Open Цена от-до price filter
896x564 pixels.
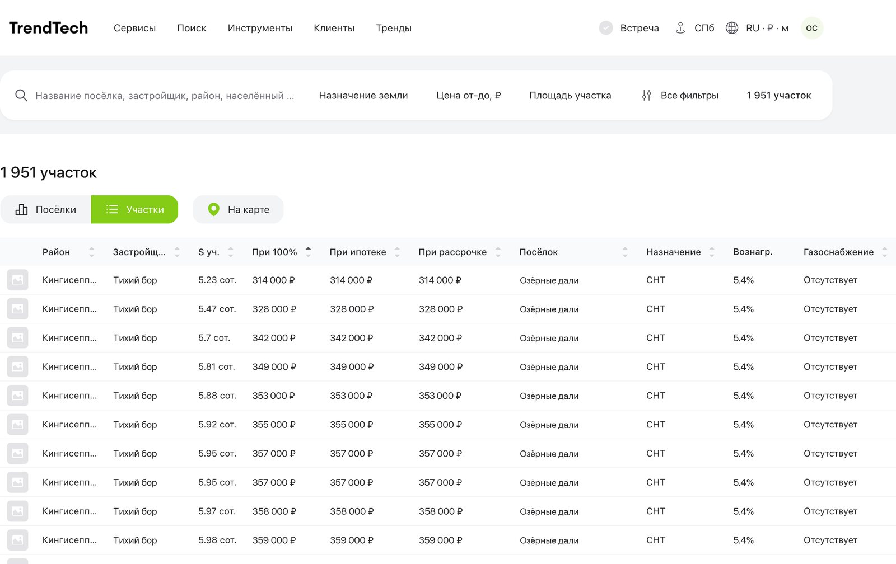tap(469, 95)
